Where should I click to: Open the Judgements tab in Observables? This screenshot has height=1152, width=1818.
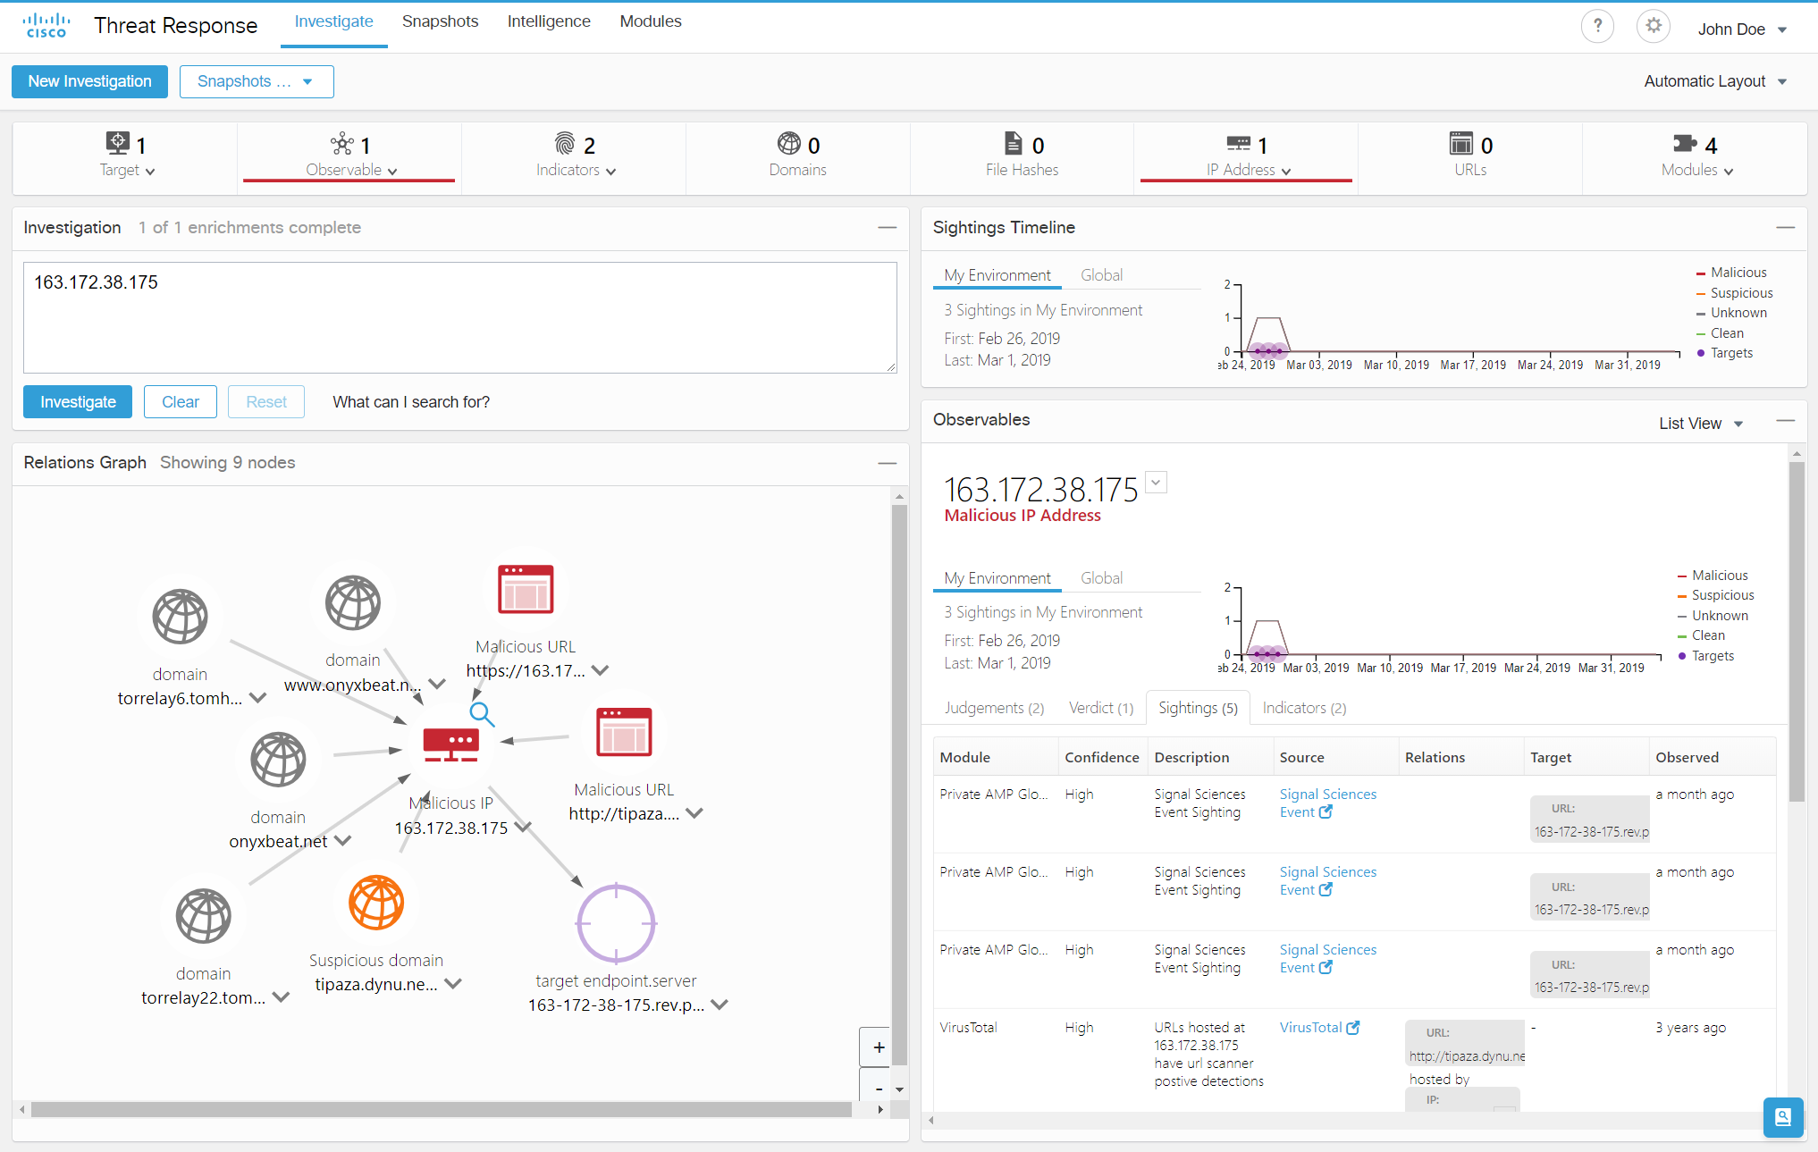coord(993,707)
